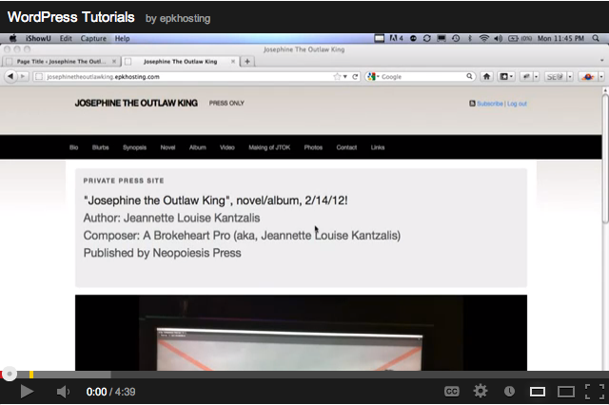Viewport: 609px width, 405px height.
Task: Enter fullscreen video mode
Action: coord(595,391)
